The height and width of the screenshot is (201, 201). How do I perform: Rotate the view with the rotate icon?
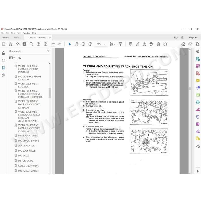(165, 44)
